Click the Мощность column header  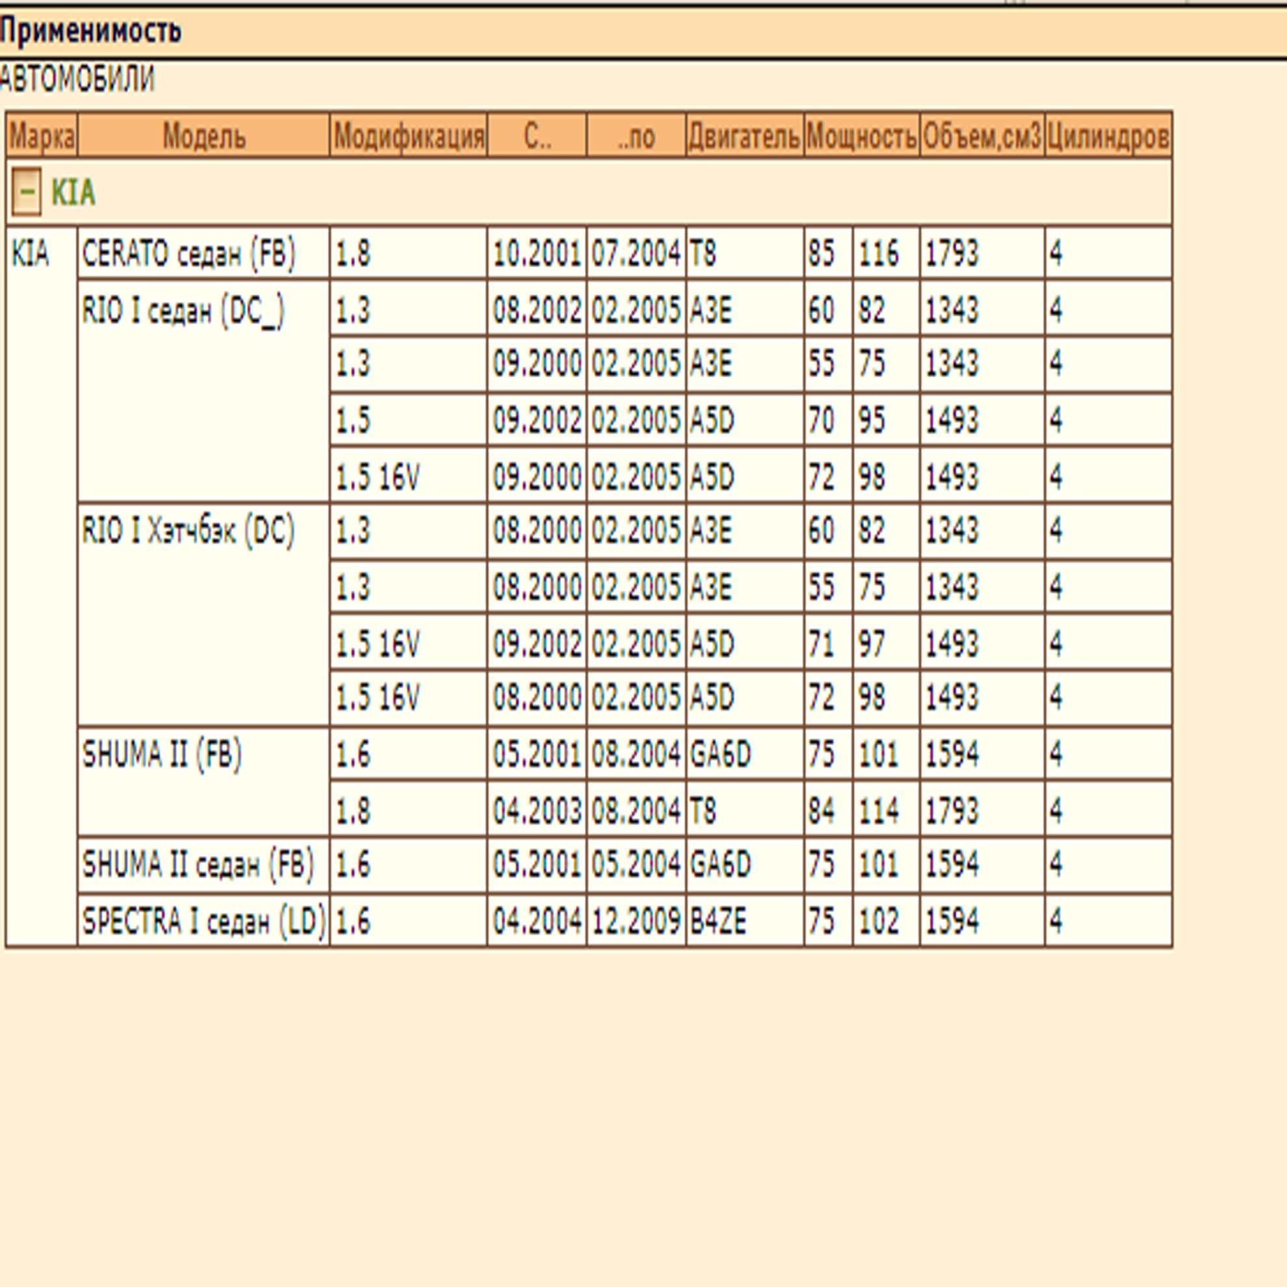tap(862, 136)
